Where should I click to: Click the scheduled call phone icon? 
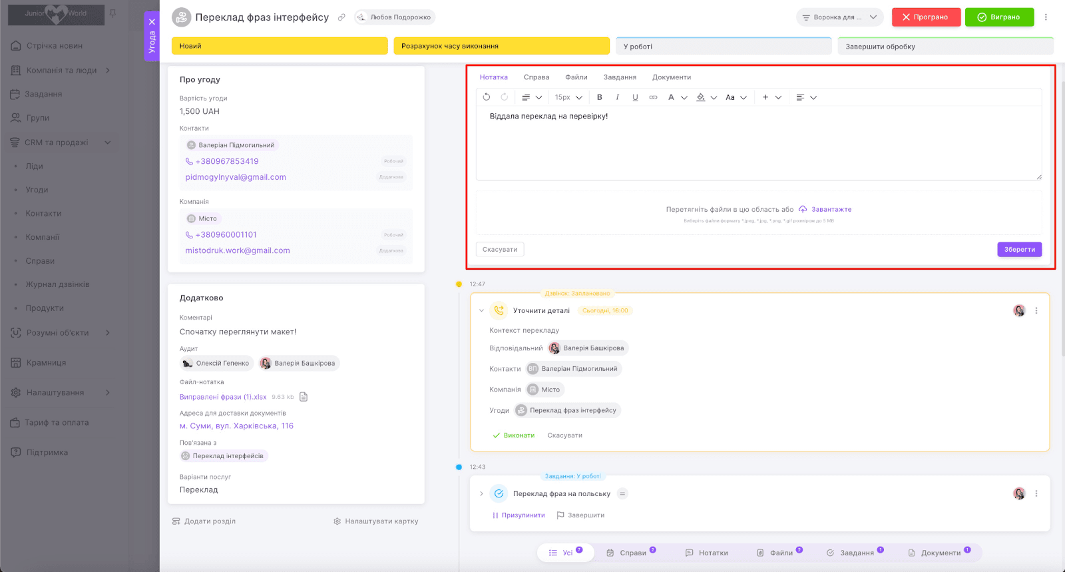click(499, 310)
